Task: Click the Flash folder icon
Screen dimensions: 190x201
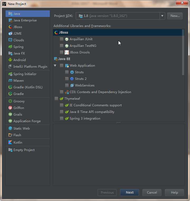Action: pos(10,135)
